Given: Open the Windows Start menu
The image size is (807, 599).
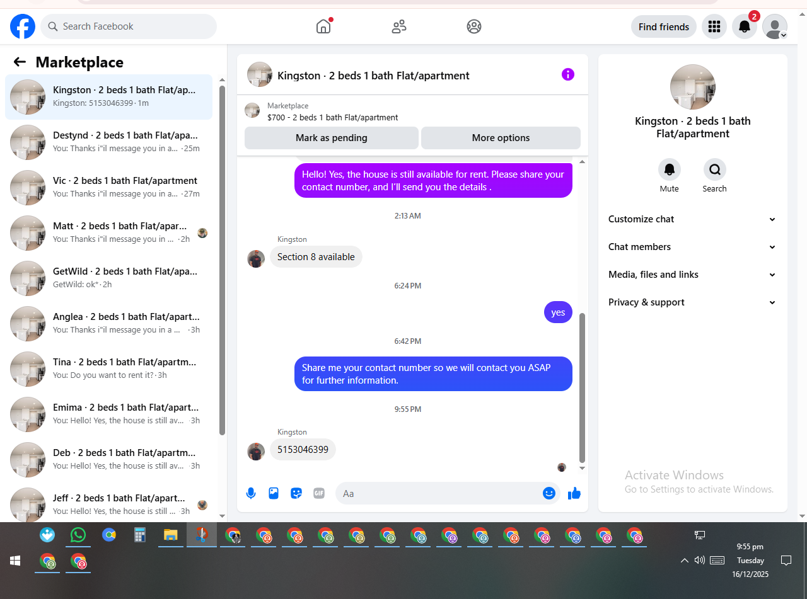Looking at the screenshot, I should [x=15, y=561].
